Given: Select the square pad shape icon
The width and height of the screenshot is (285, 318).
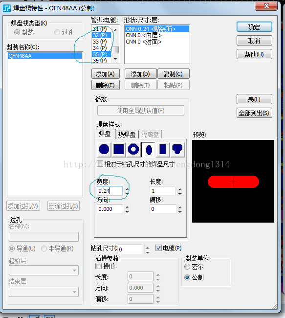Looking at the screenshot, I should click(x=119, y=150).
